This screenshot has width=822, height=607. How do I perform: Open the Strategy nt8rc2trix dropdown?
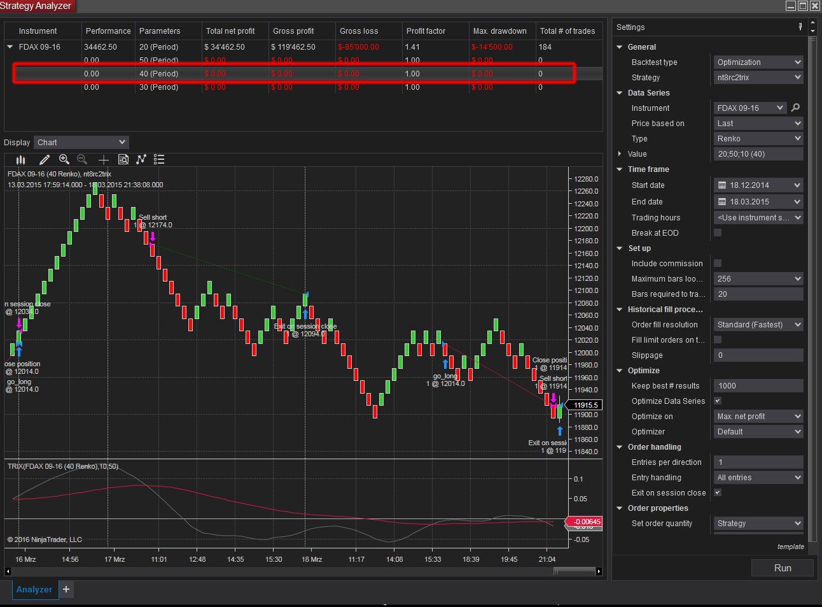pyautogui.click(x=758, y=77)
